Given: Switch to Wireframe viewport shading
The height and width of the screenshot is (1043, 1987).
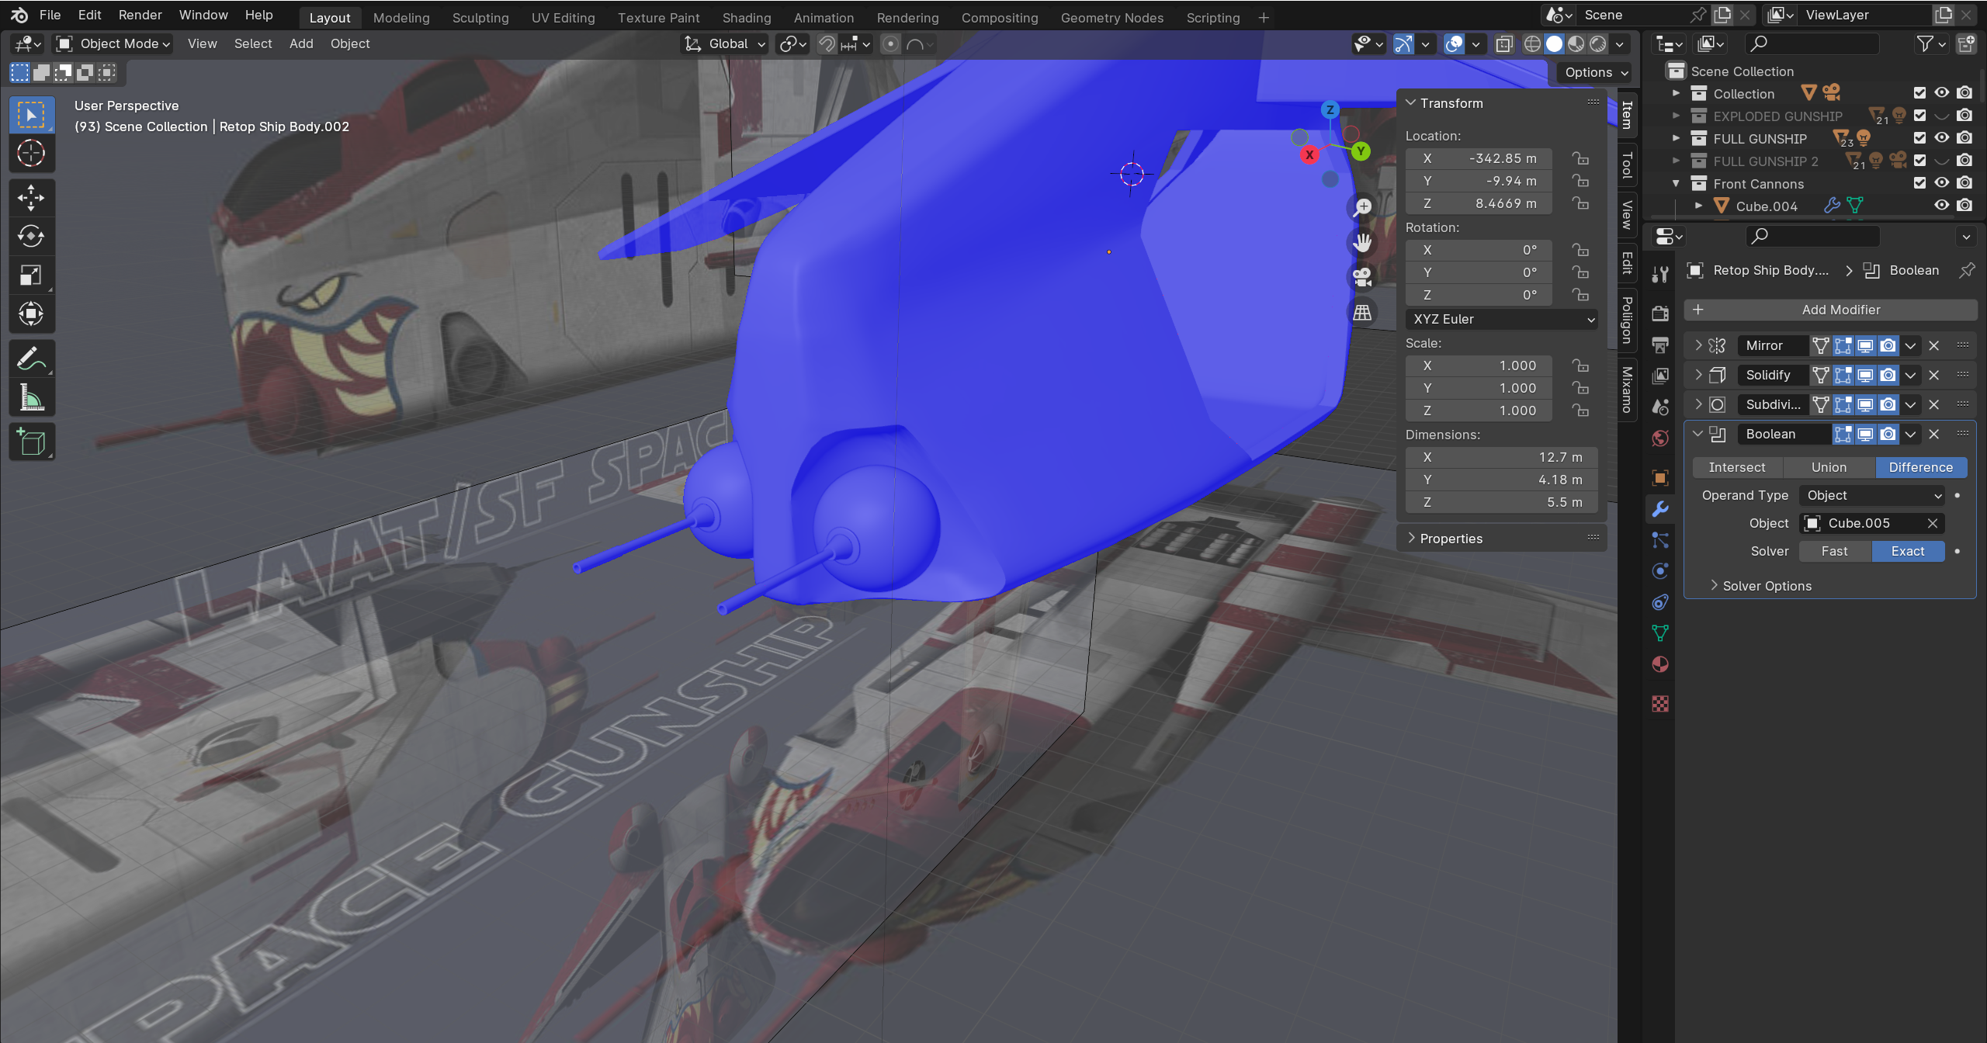Looking at the screenshot, I should click(x=1532, y=44).
